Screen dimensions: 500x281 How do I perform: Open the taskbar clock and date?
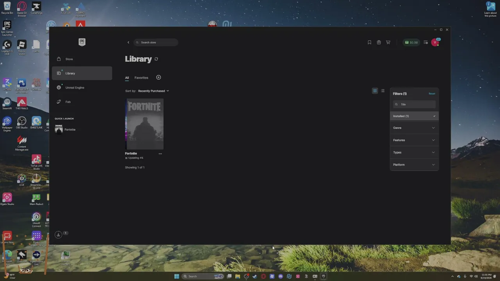pos(487,276)
